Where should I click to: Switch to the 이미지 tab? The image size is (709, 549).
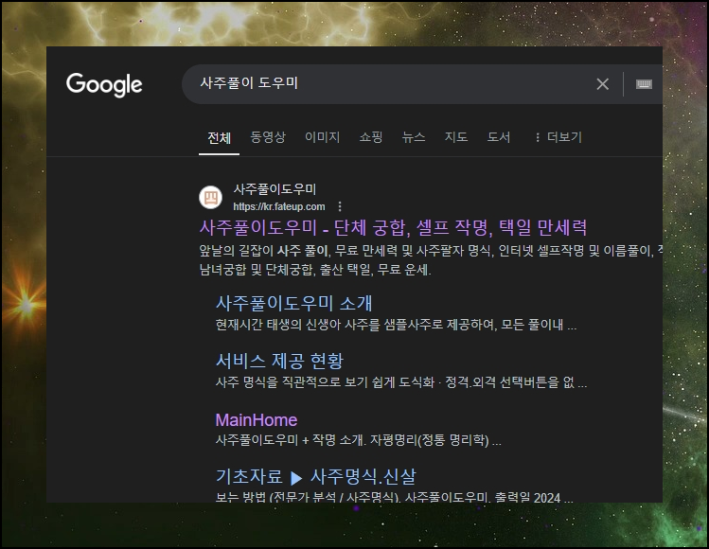click(x=323, y=137)
